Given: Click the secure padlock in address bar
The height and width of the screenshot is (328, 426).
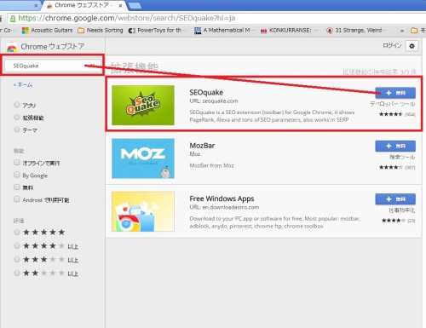Looking at the screenshot, I should (x=13, y=19).
